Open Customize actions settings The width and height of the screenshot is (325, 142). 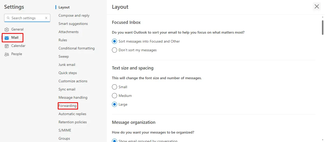[x=73, y=81]
